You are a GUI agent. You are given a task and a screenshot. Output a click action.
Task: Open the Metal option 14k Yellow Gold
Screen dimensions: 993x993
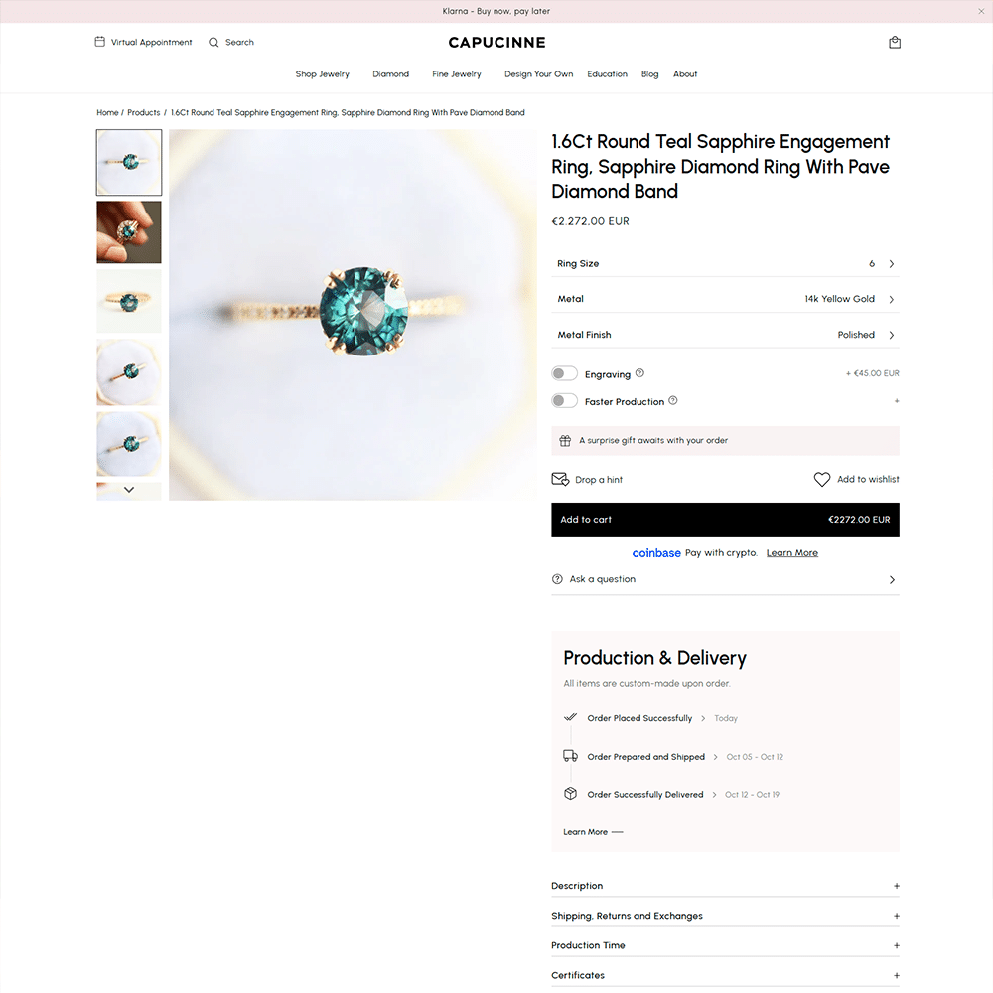click(x=725, y=299)
